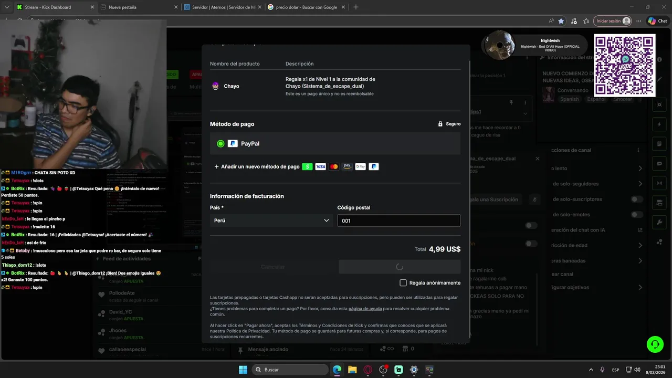The width and height of the screenshot is (672, 378).
Task: Click the favorites star in address bar
Action: pos(561,21)
